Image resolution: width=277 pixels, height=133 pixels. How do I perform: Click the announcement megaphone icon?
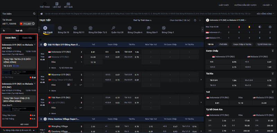(41, 13)
